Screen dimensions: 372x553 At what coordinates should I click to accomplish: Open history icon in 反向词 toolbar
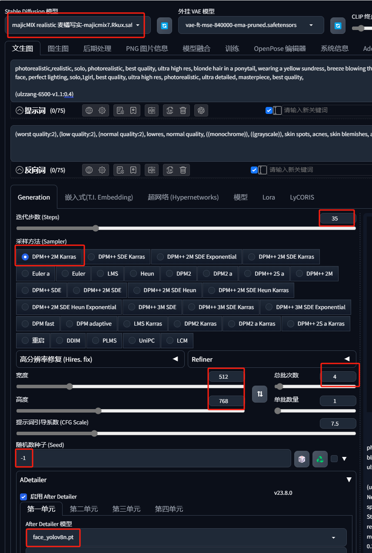click(x=120, y=170)
